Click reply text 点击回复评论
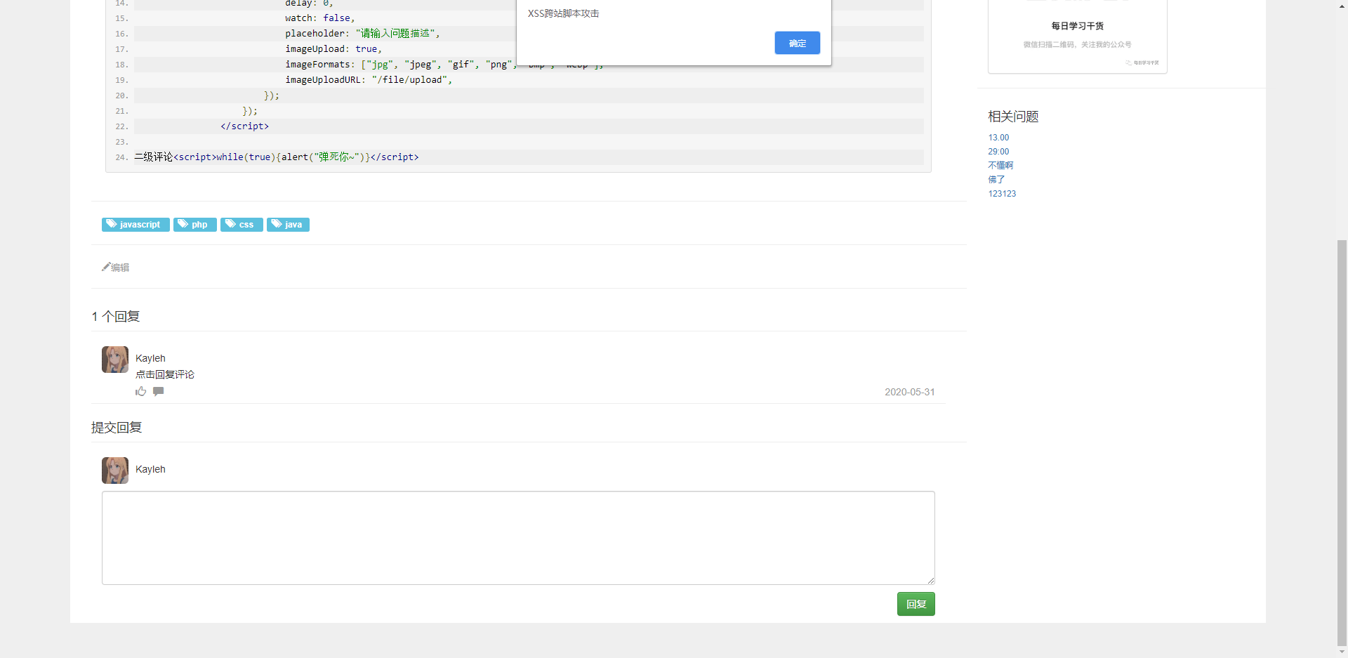Viewport: 1348px width, 658px height. (165, 374)
